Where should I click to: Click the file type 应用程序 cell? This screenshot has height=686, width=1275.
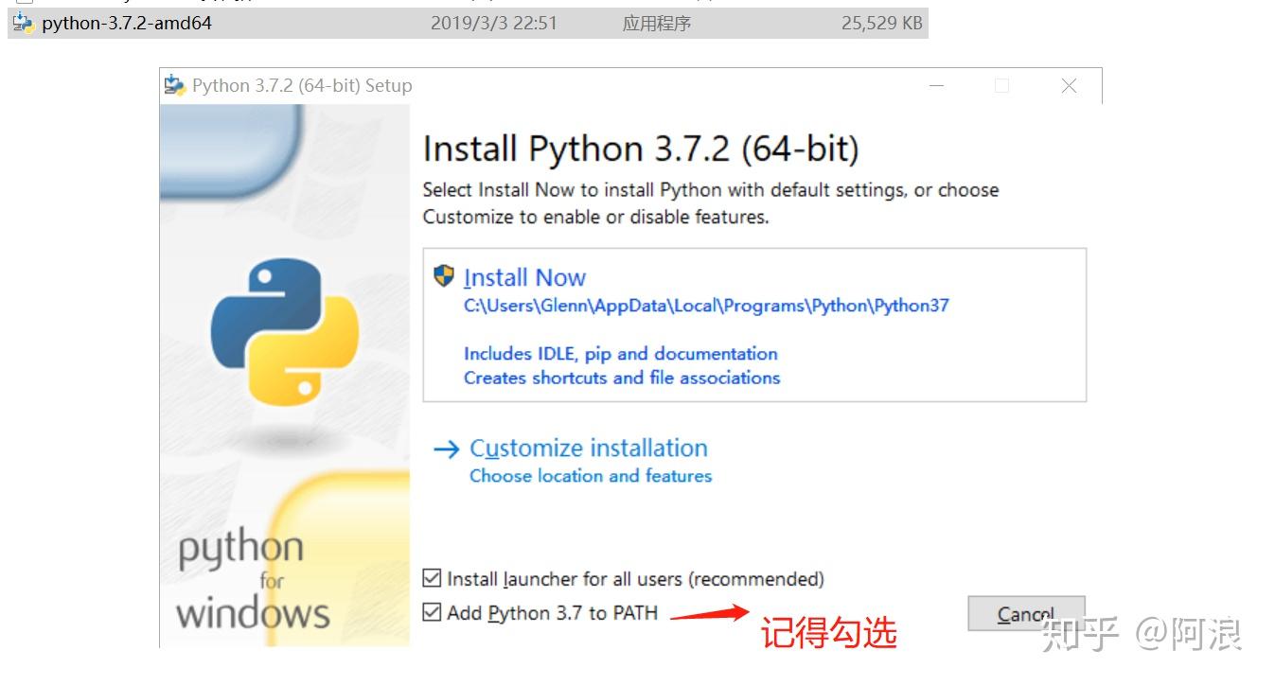tap(657, 23)
